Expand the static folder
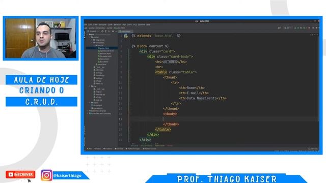This screenshot has width=326, height=183. [x=90, y=103]
